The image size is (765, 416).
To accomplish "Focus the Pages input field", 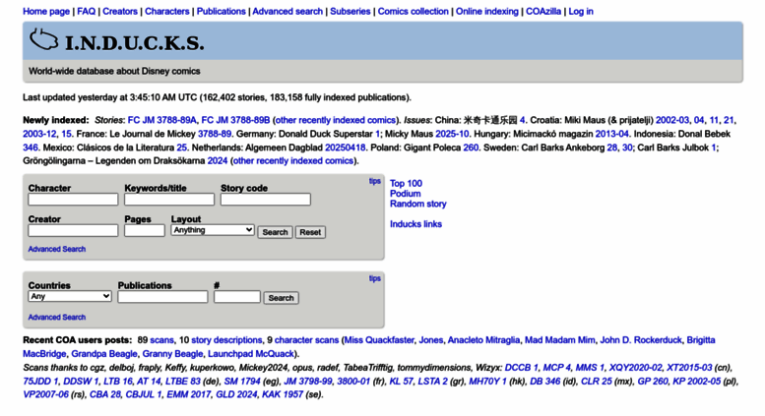I will (145, 230).
